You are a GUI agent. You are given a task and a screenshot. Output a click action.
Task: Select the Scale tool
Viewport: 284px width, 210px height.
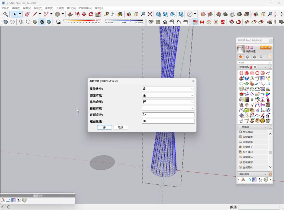98,14
